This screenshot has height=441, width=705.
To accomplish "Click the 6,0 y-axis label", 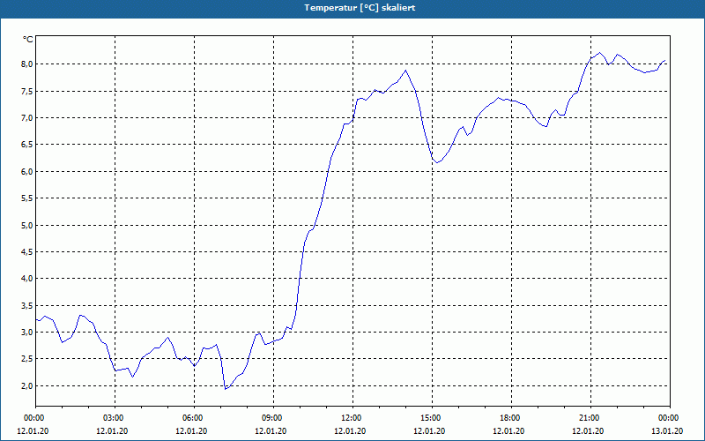I will pos(27,171).
